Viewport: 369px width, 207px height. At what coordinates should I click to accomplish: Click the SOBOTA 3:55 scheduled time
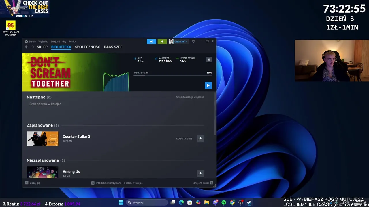click(184, 139)
